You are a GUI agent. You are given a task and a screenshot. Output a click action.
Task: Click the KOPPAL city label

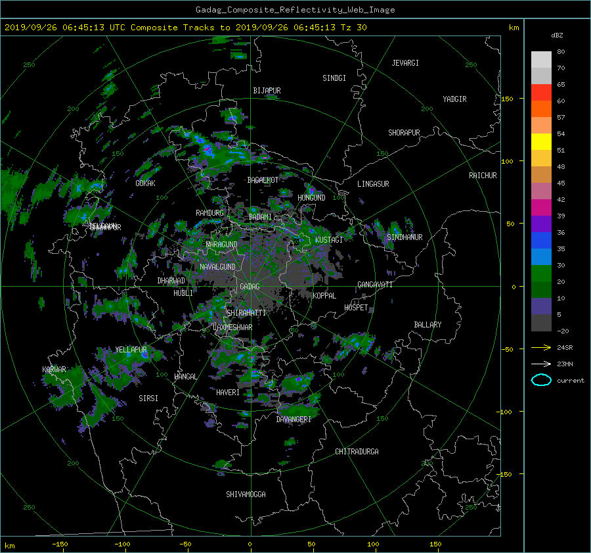coord(324,296)
